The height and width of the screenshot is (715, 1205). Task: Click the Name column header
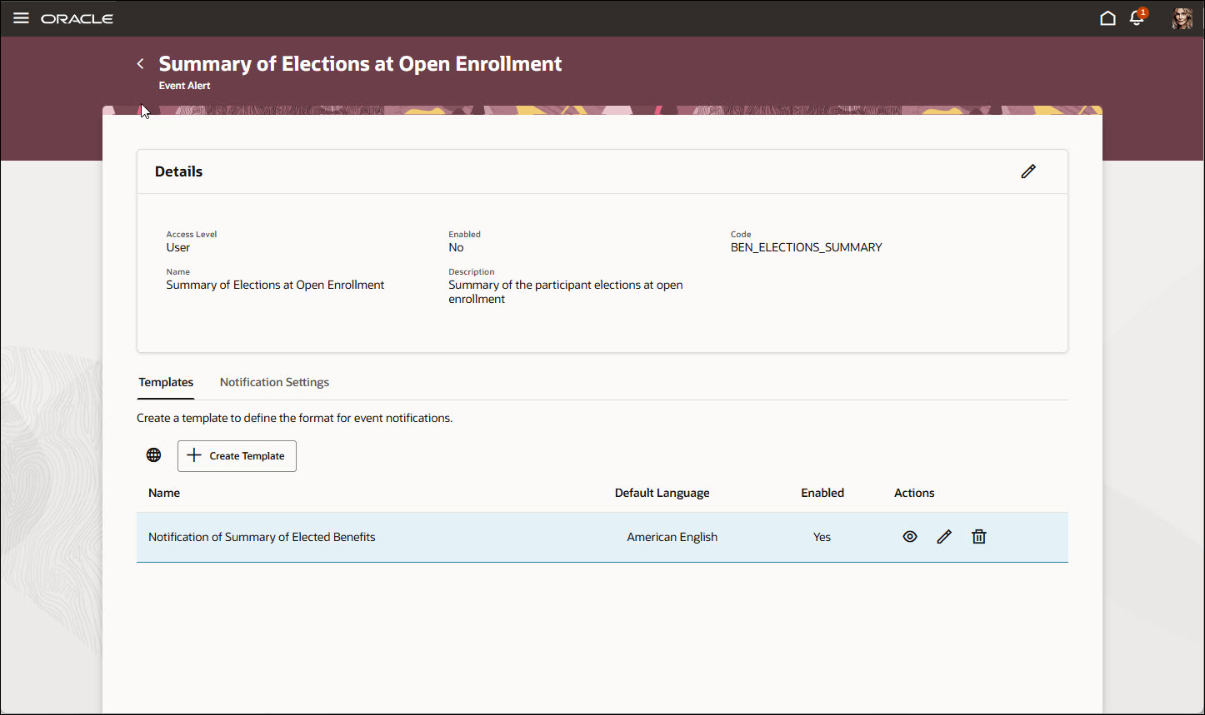pos(164,493)
